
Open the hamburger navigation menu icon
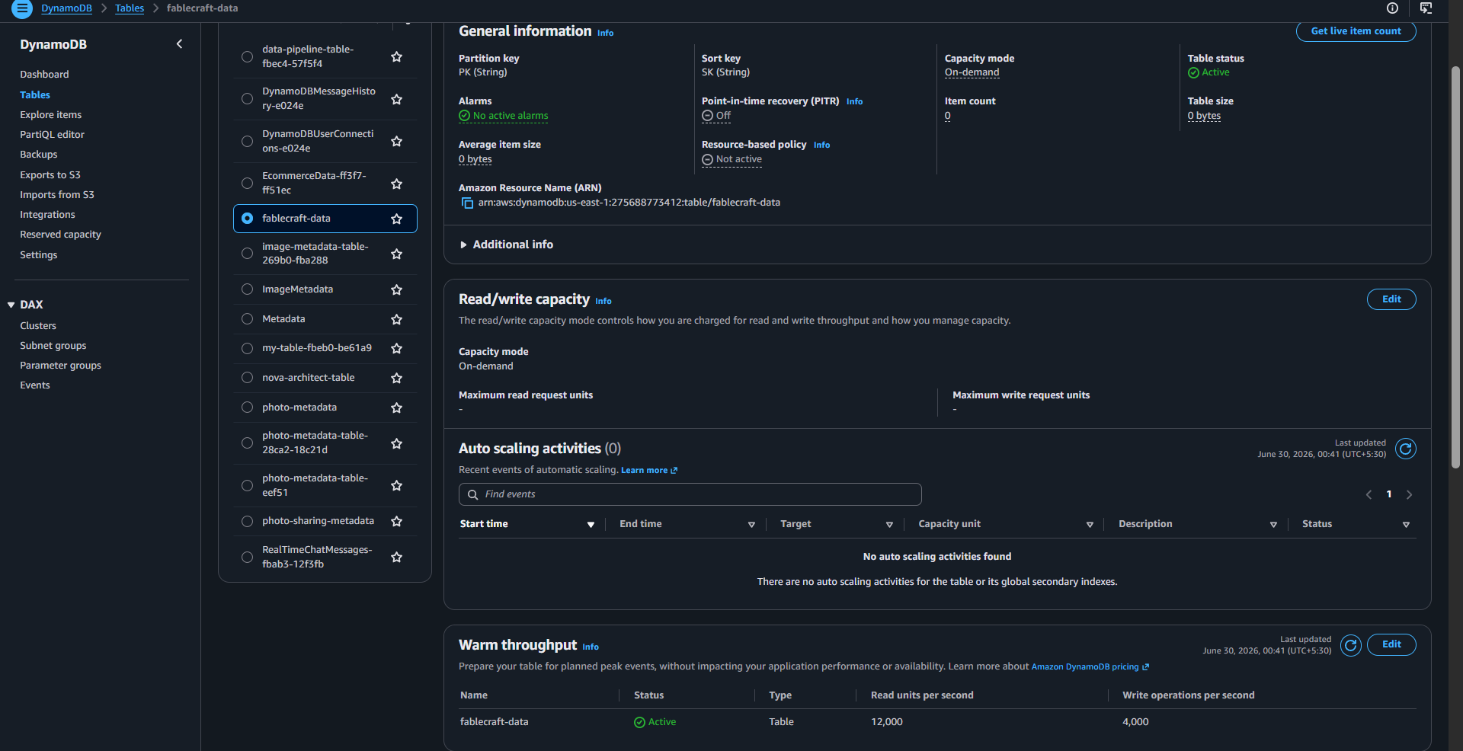click(22, 8)
